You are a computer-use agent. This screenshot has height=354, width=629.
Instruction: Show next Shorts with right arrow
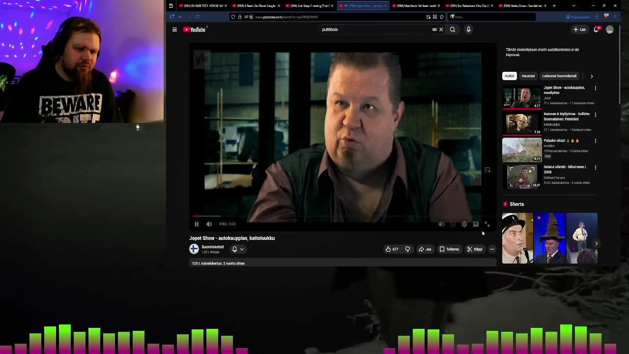[596, 244]
